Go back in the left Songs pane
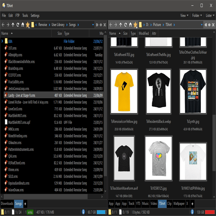216x216 pixels. click(3, 25)
